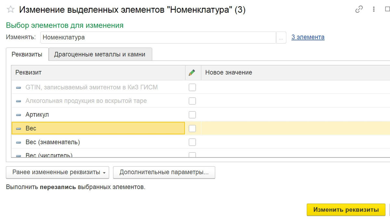Enable the checkbox for Вес
Image resolution: width=390 pixels, height=219 pixels.
[192, 128]
